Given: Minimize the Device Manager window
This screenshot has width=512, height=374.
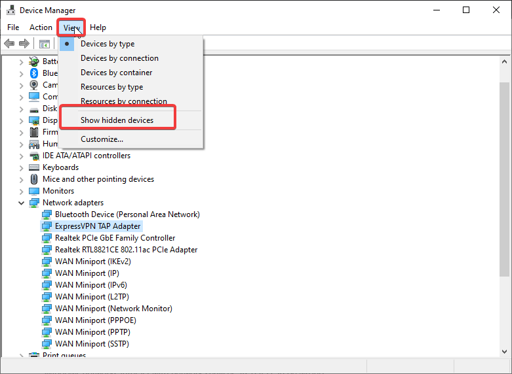Looking at the screenshot, I should [437, 10].
